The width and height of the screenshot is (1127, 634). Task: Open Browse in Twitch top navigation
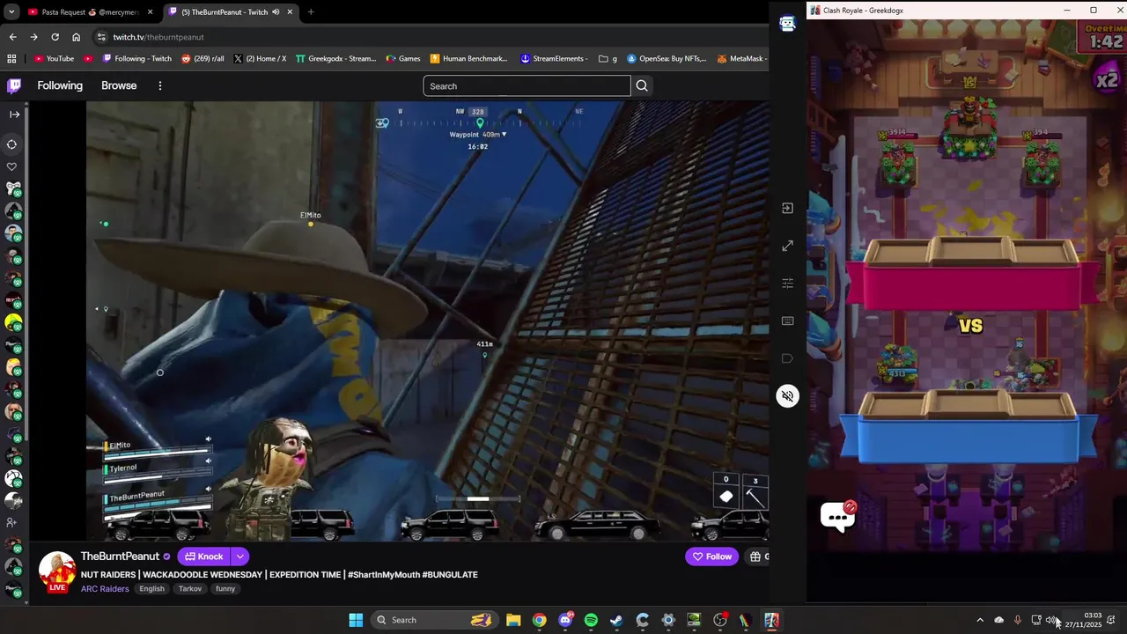[x=119, y=85]
